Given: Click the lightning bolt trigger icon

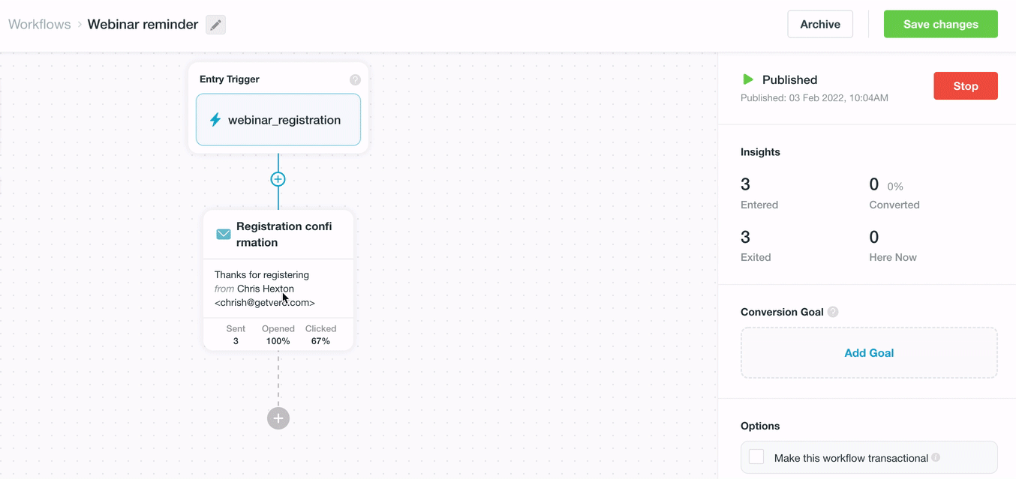Looking at the screenshot, I should (x=215, y=120).
